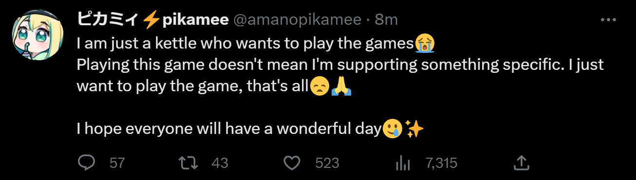Viewport: 636px width, 180px height.
Task: Click the folded praying hands emoji
Action: tap(341, 86)
